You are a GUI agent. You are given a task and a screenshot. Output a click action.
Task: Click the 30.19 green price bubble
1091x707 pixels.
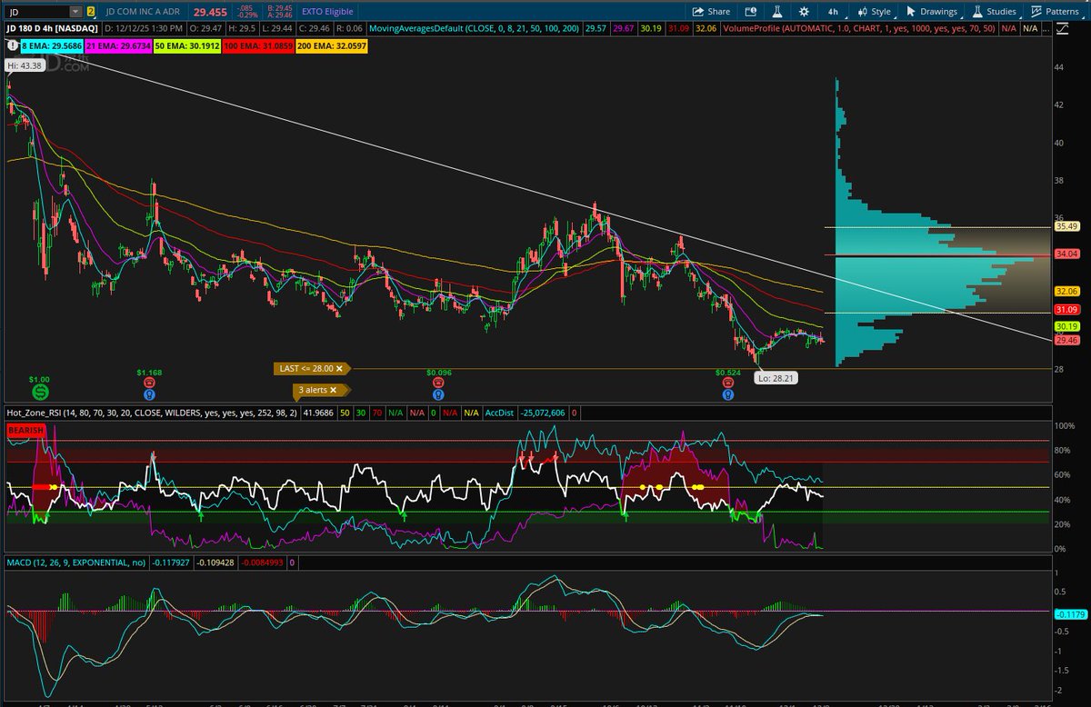(x=1066, y=326)
